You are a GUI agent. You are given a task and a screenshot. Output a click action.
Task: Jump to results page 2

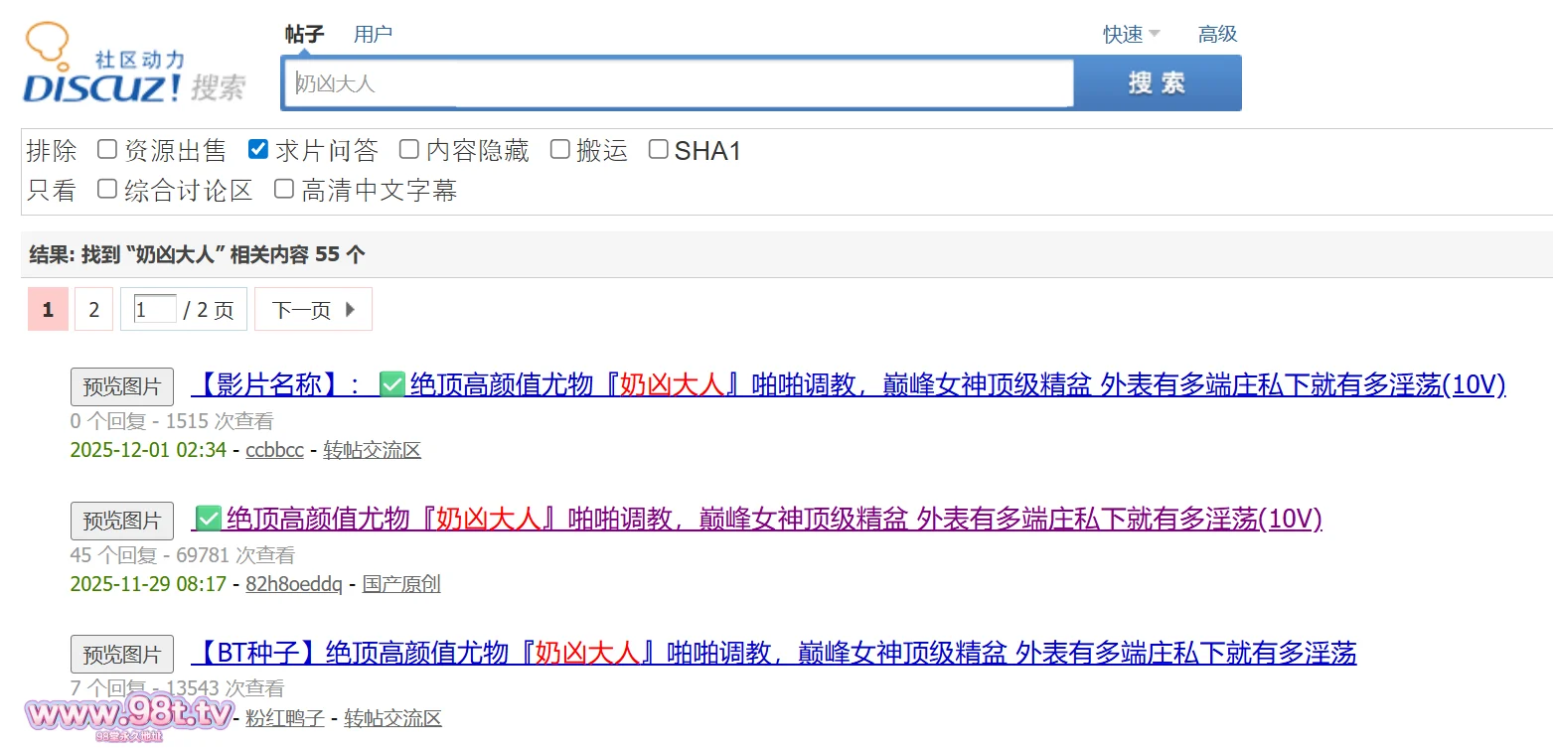point(93,310)
